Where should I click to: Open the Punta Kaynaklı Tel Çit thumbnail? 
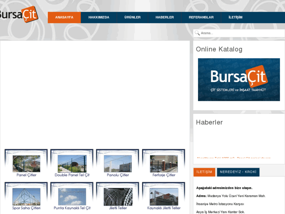72,197
